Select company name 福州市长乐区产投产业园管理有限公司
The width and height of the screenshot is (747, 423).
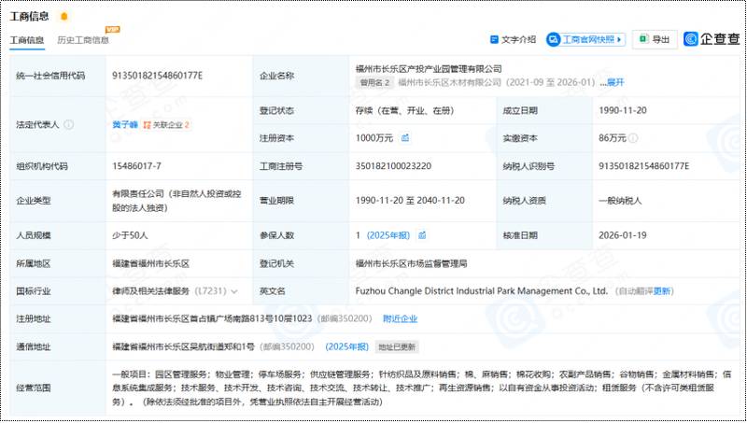(429, 69)
